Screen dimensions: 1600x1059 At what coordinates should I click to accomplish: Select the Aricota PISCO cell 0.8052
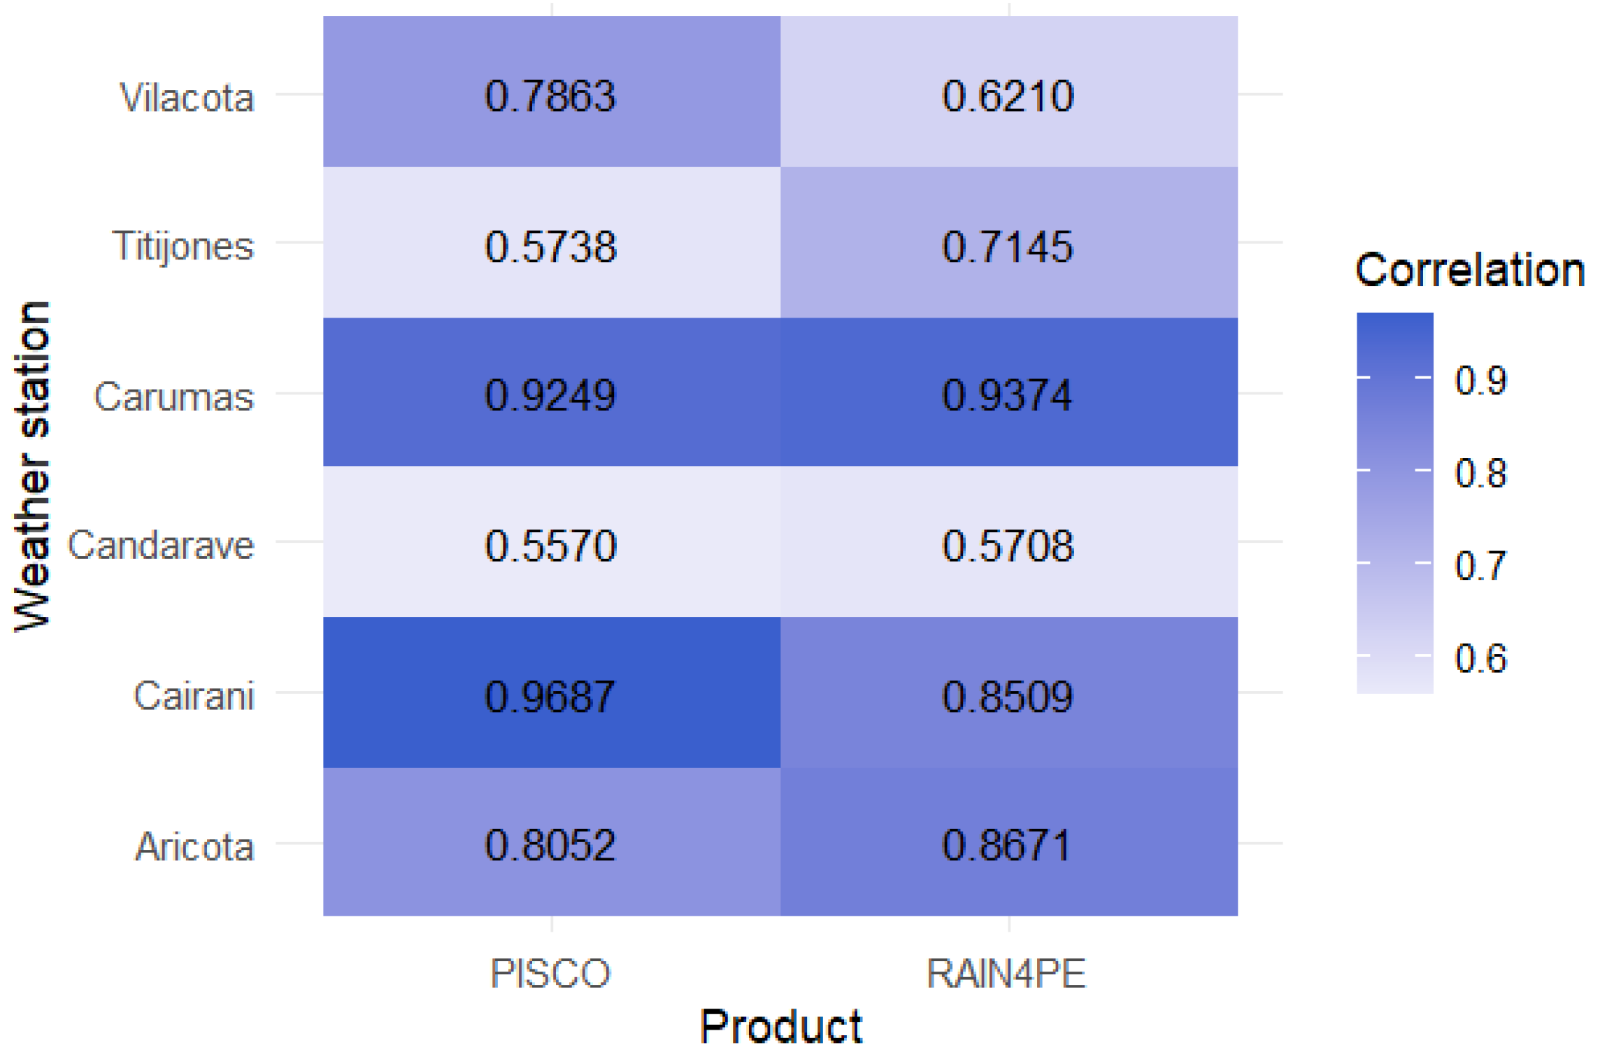550,844
